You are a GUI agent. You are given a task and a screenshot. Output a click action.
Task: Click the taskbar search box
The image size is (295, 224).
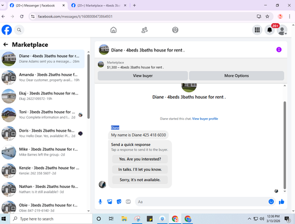(51, 219)
